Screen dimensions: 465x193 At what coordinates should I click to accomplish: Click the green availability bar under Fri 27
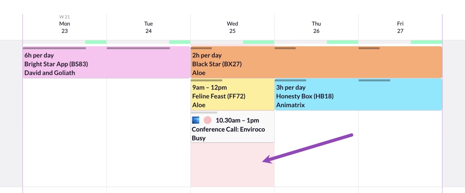pyautogui.click(x=426, y=42)
